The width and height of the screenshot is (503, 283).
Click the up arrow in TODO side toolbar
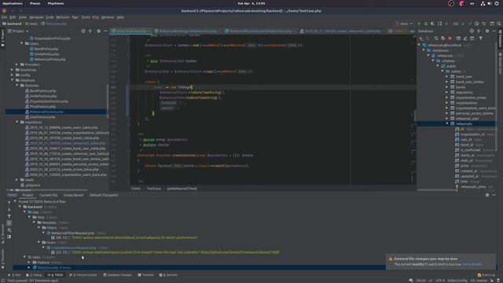[9, 202]
